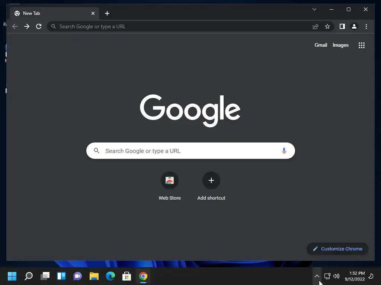Launch Teams Chat from the taskbar

tap(78, 276)
